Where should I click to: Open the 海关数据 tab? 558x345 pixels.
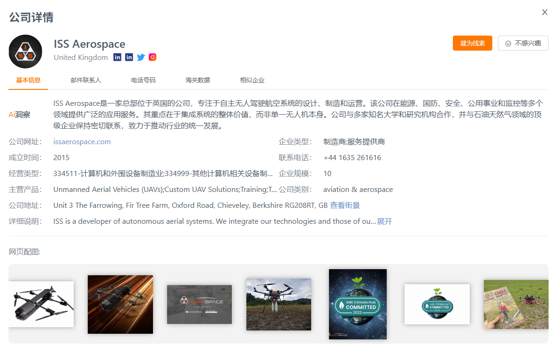(198, 80)
